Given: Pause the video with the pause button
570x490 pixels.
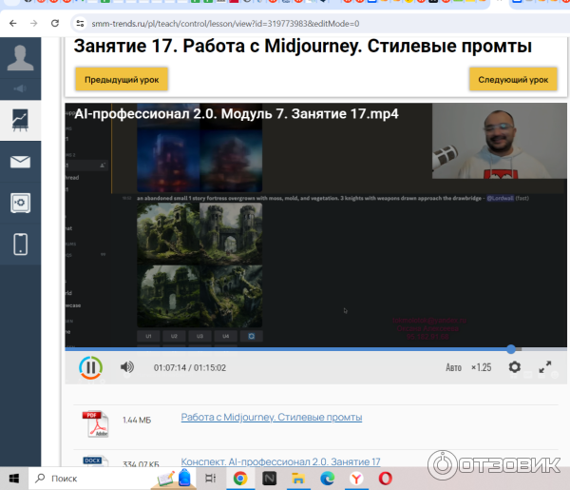Looking at the screenshot, I should pos(90,367).
